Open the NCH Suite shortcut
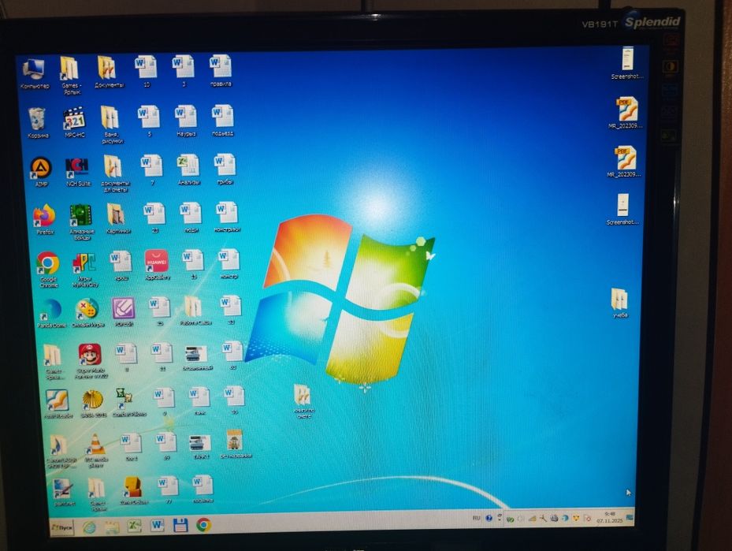The height and width of the screenshot is (551, 732). [77, 172]
